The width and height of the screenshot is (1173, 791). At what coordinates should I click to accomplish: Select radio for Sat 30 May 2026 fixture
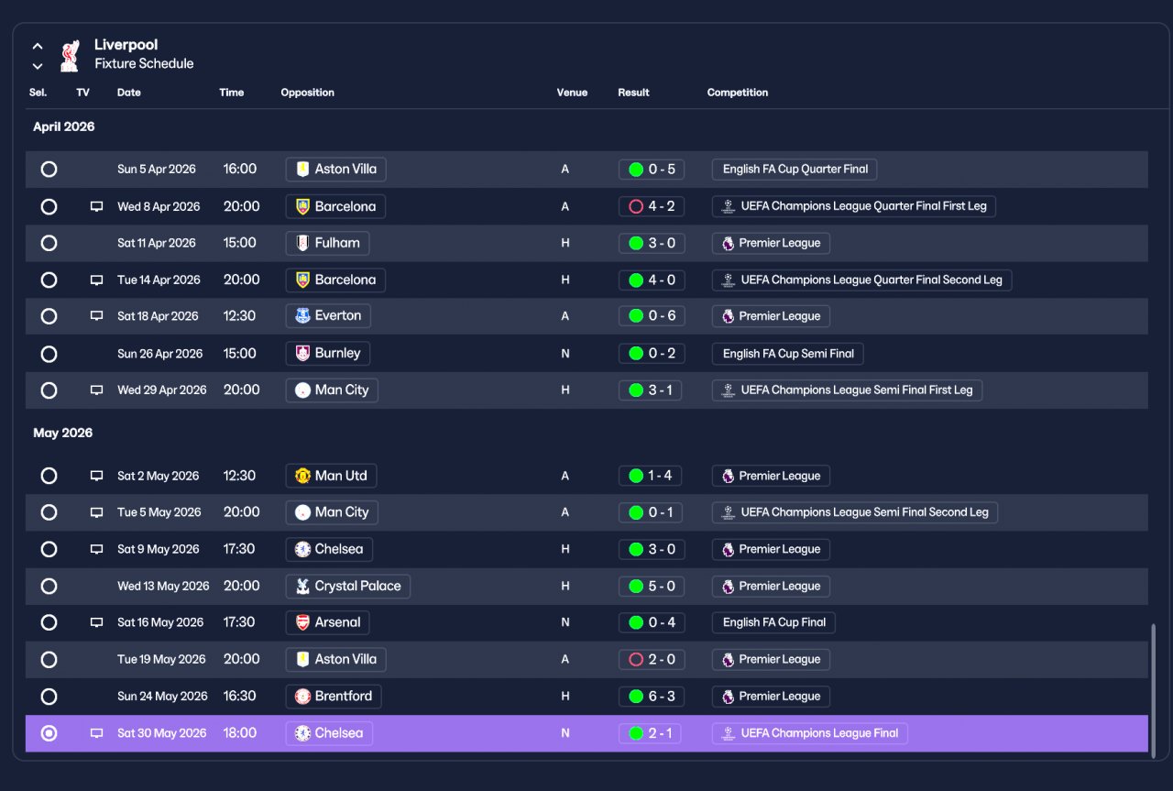pyautogui.click(x=49, y=733)
